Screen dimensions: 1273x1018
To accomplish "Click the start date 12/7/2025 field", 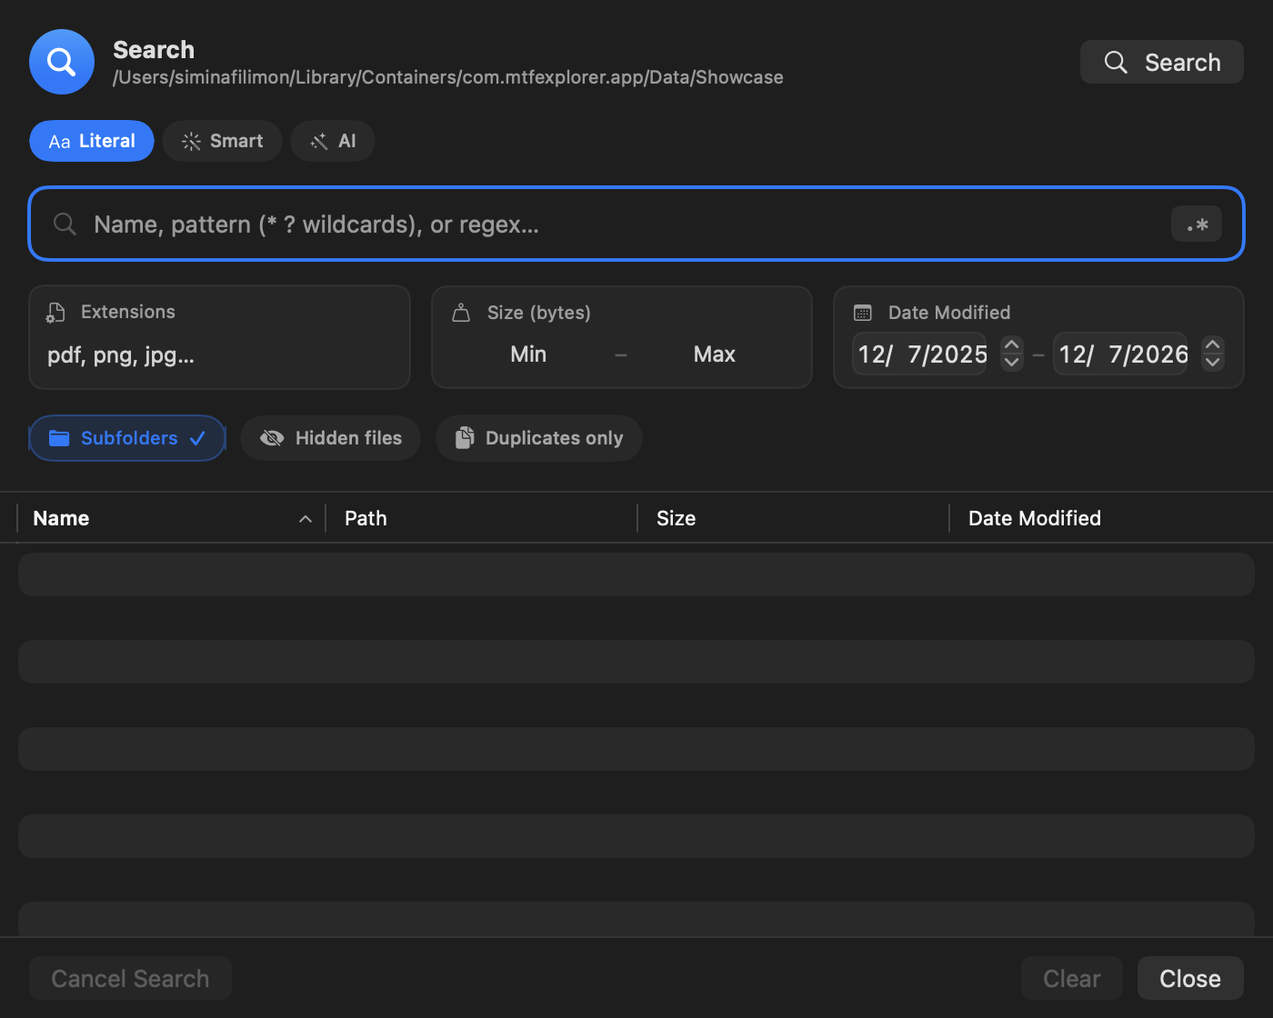I will click(x=920, y=354).
